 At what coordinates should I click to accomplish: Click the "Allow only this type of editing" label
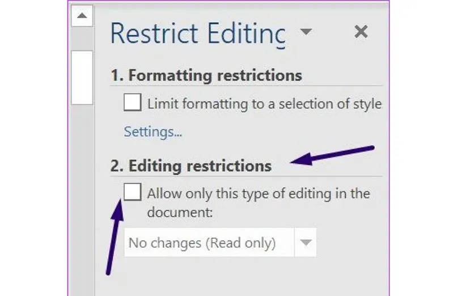pos(259,193)
